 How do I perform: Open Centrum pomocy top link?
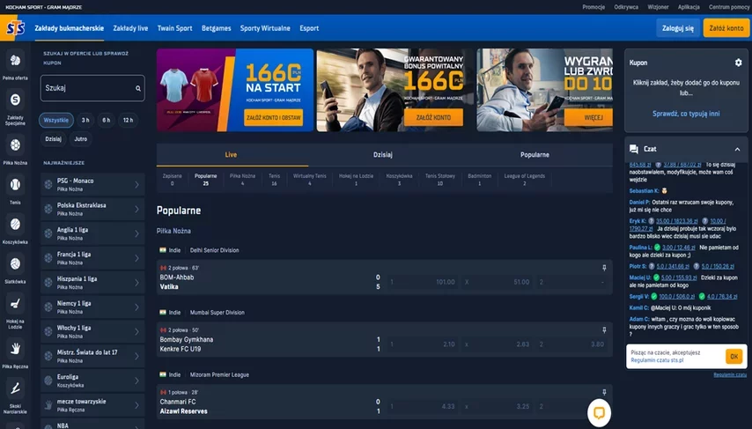[729, 7]
